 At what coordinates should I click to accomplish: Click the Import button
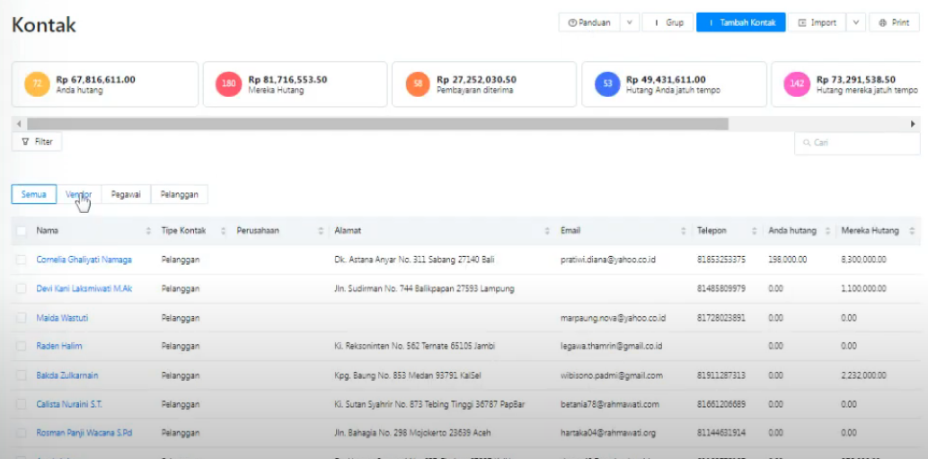(818, 22)
